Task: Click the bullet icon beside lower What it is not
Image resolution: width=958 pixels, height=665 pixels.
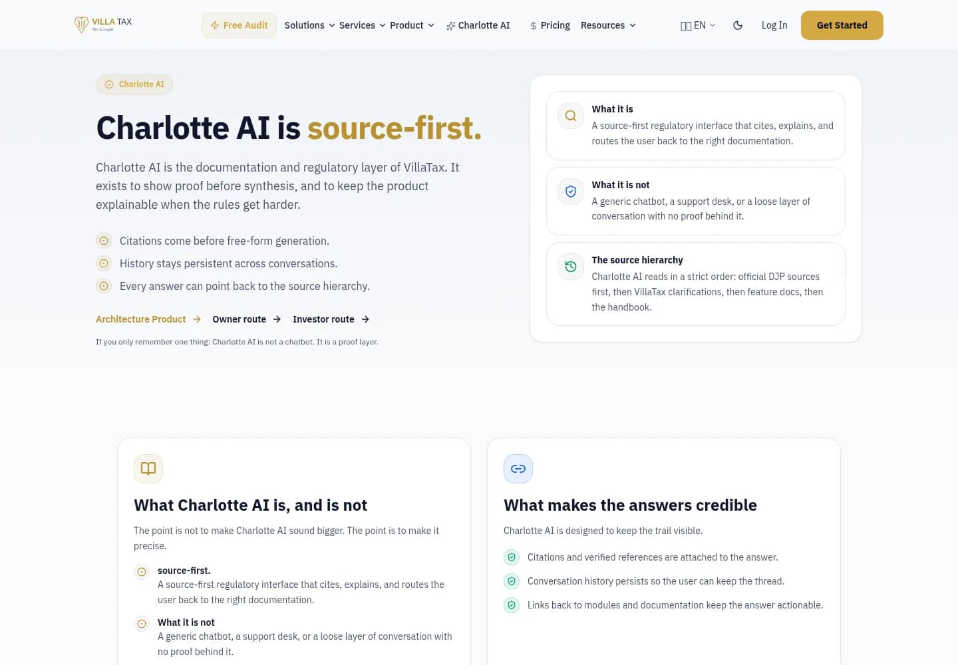Action: tap(142, 624)
